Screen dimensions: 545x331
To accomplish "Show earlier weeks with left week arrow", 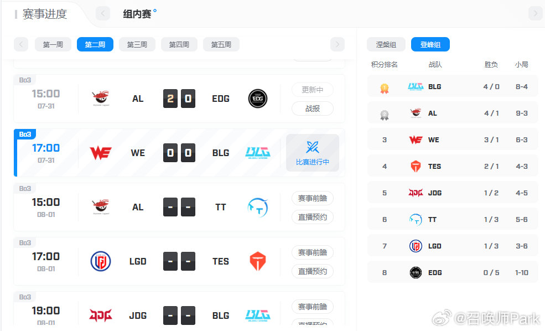I will (21, 44).
